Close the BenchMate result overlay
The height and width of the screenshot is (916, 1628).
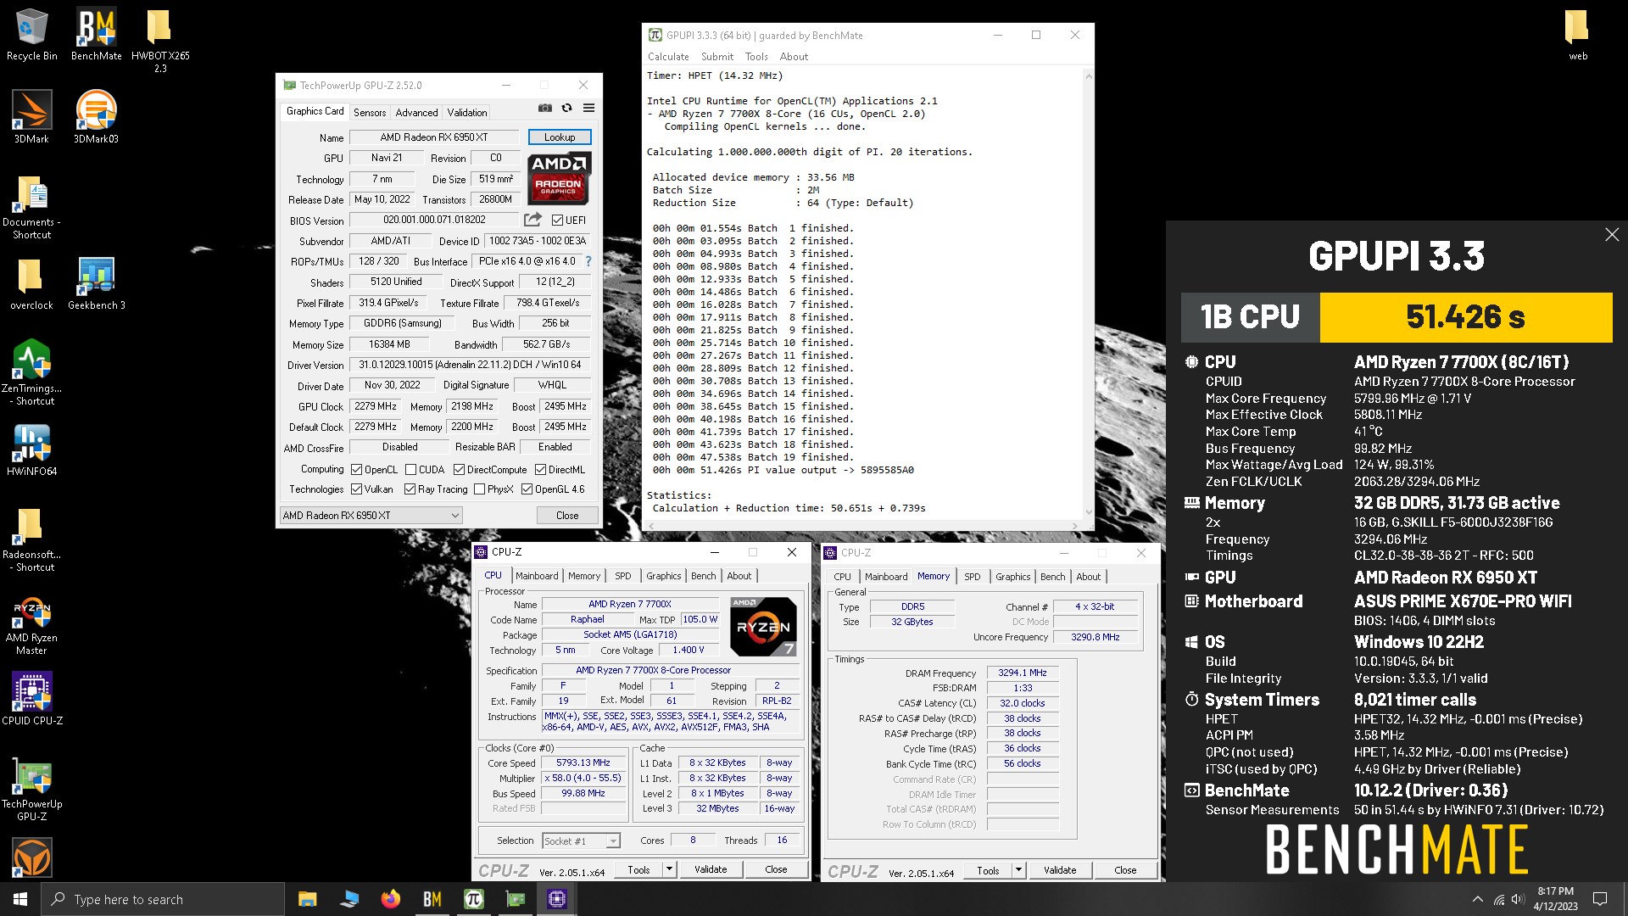click(x=1612, y=235)
